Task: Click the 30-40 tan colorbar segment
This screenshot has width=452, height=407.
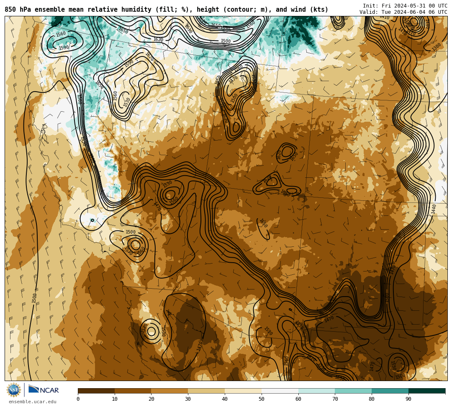Action: tap(206, 391)
